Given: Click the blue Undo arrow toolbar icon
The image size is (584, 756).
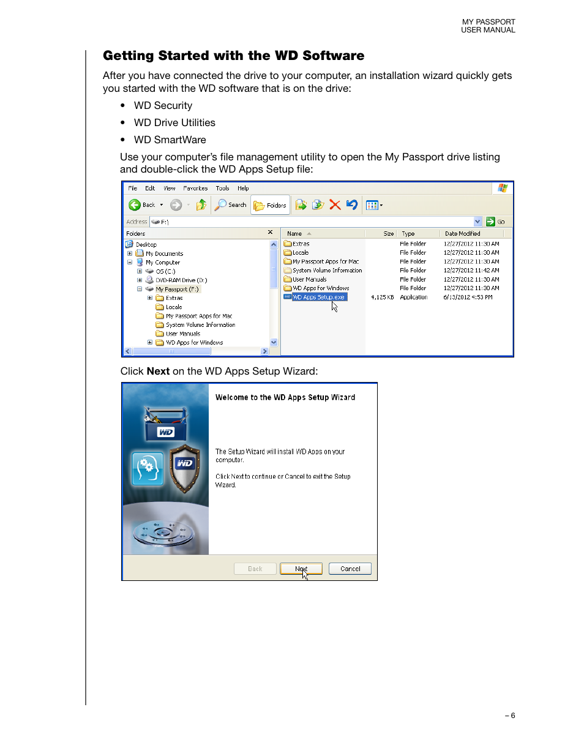Looking at the screenshot, I should (352, 205).
